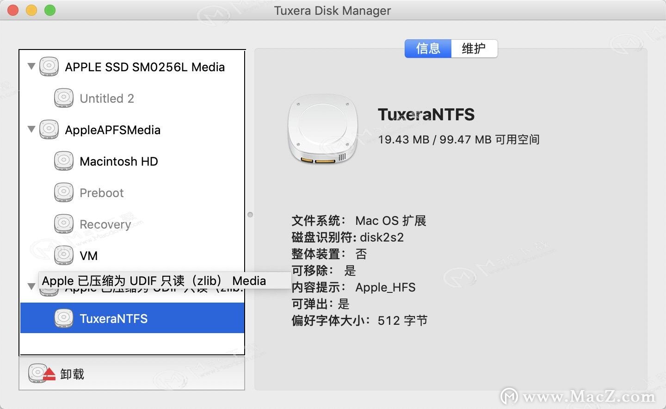
Task: Select the Recovery volume
Action: pos(132,224)
